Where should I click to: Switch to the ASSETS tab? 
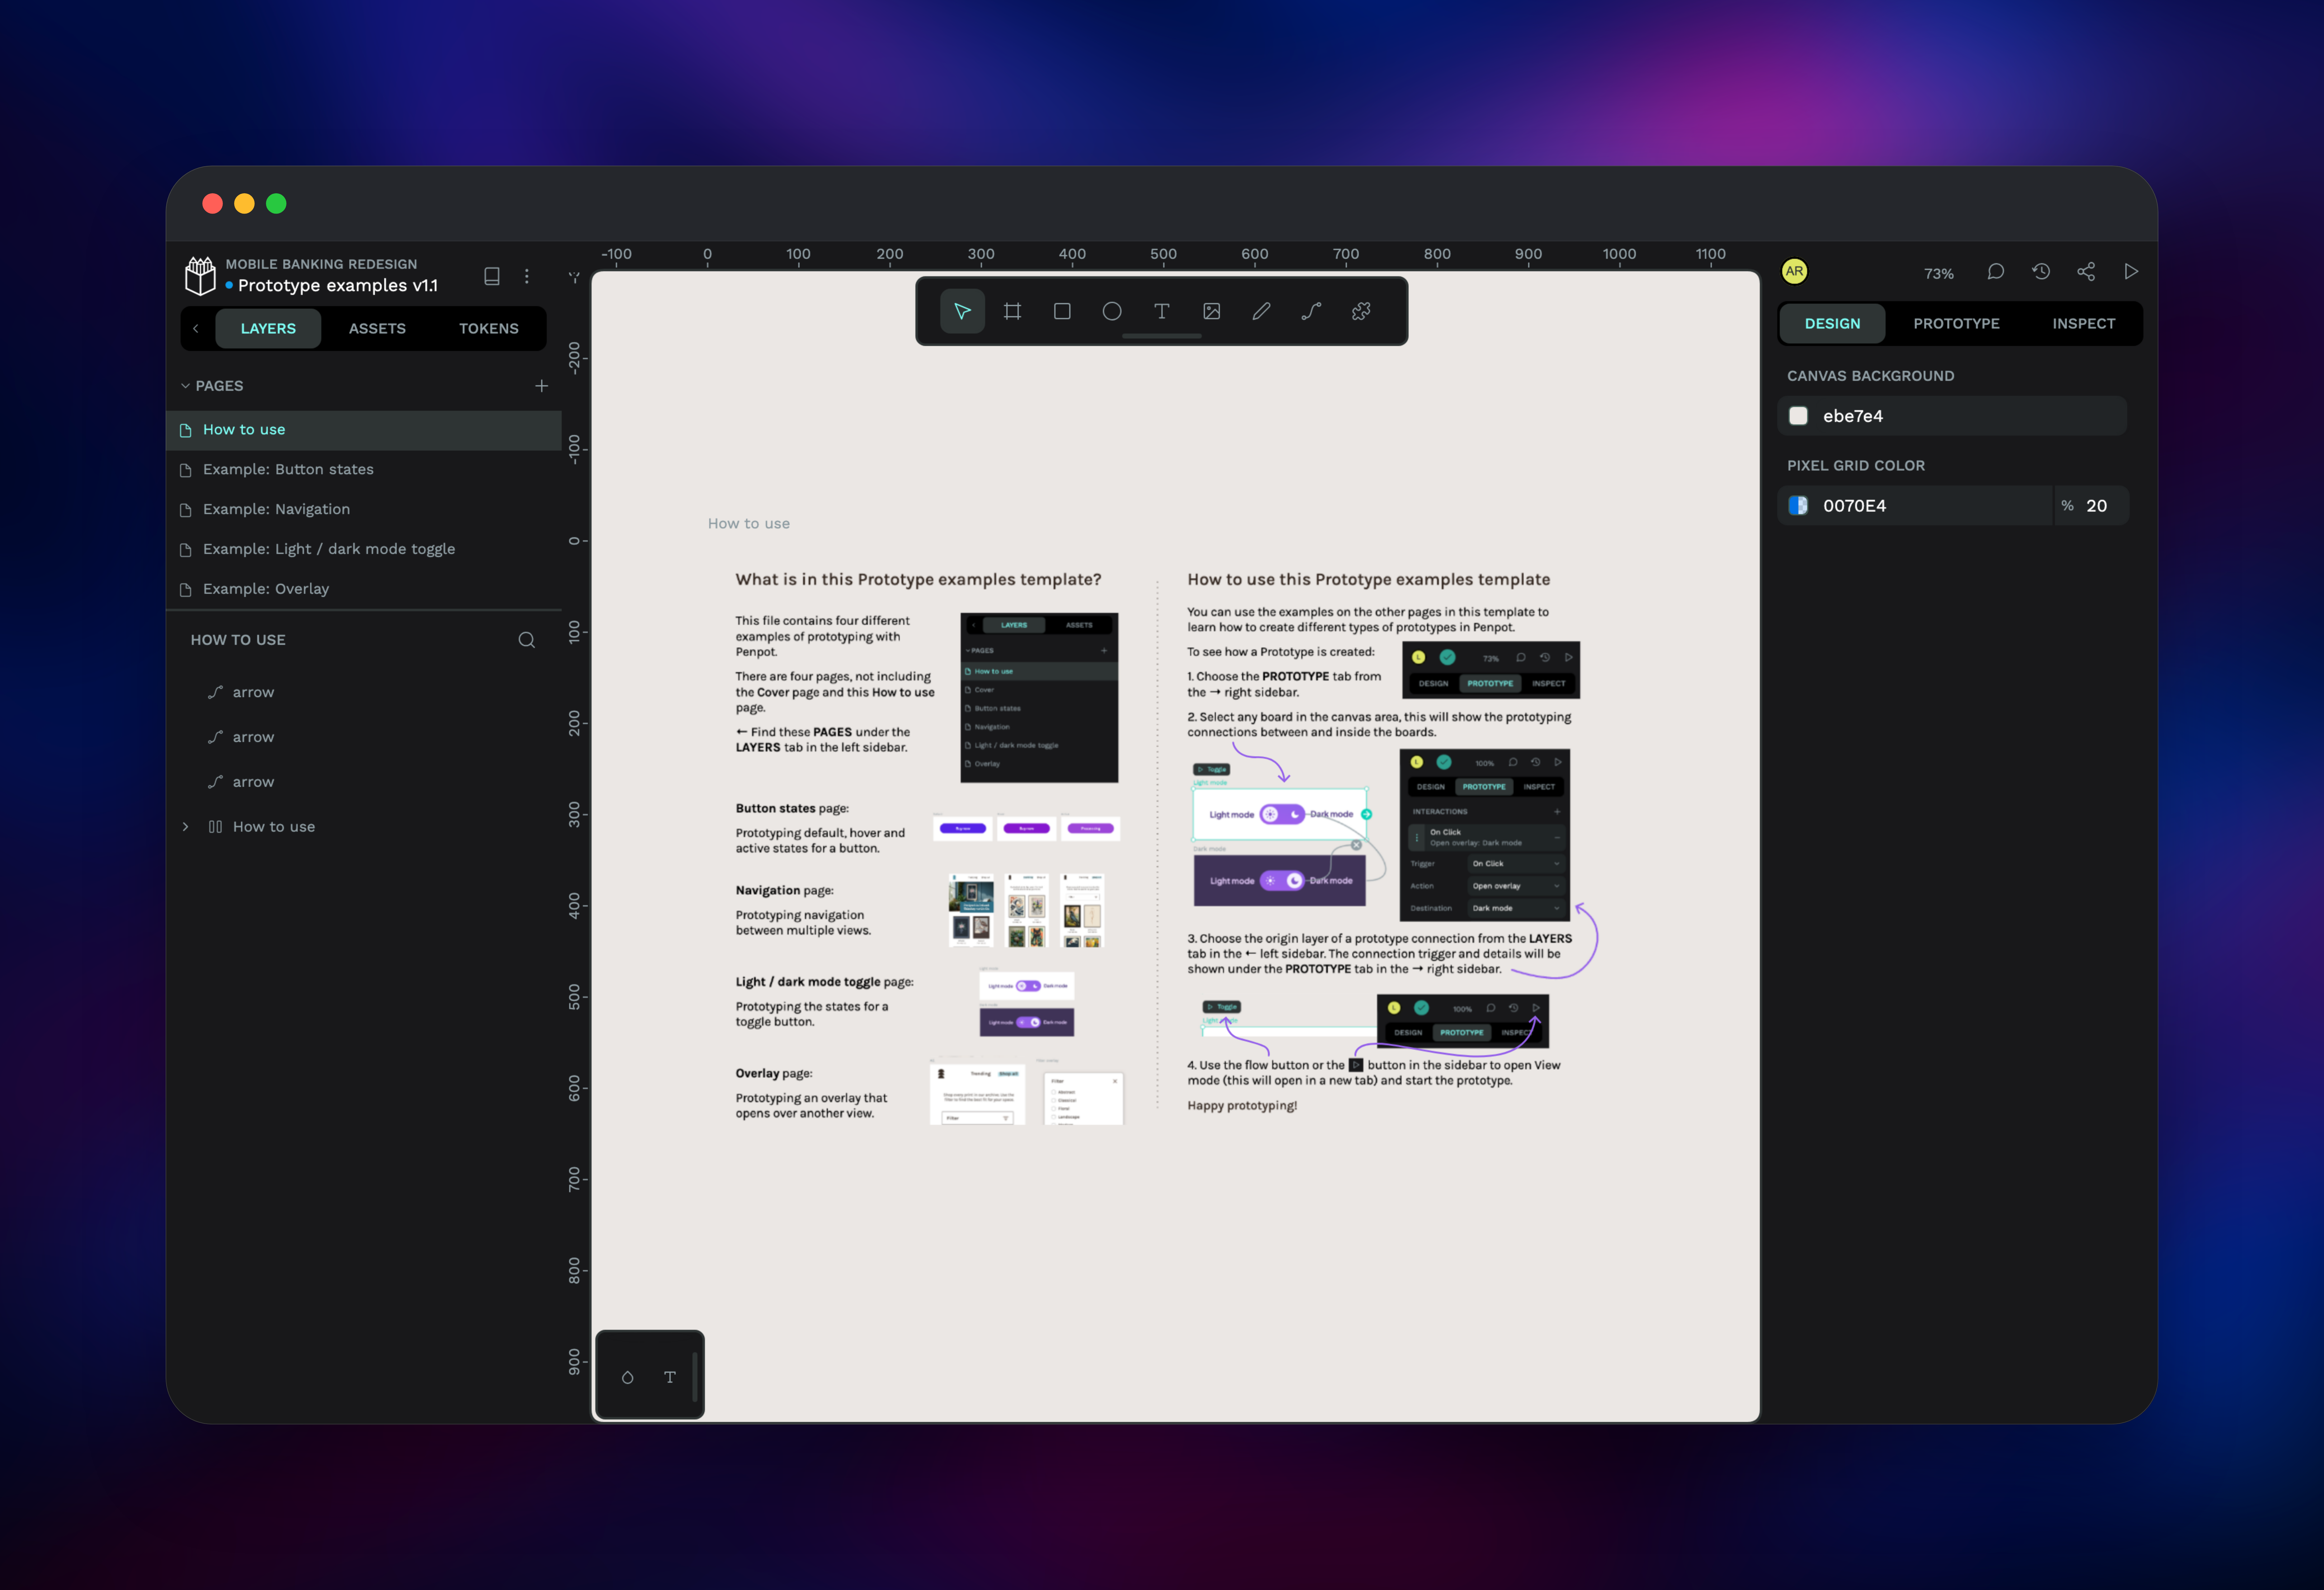point(377,328)
